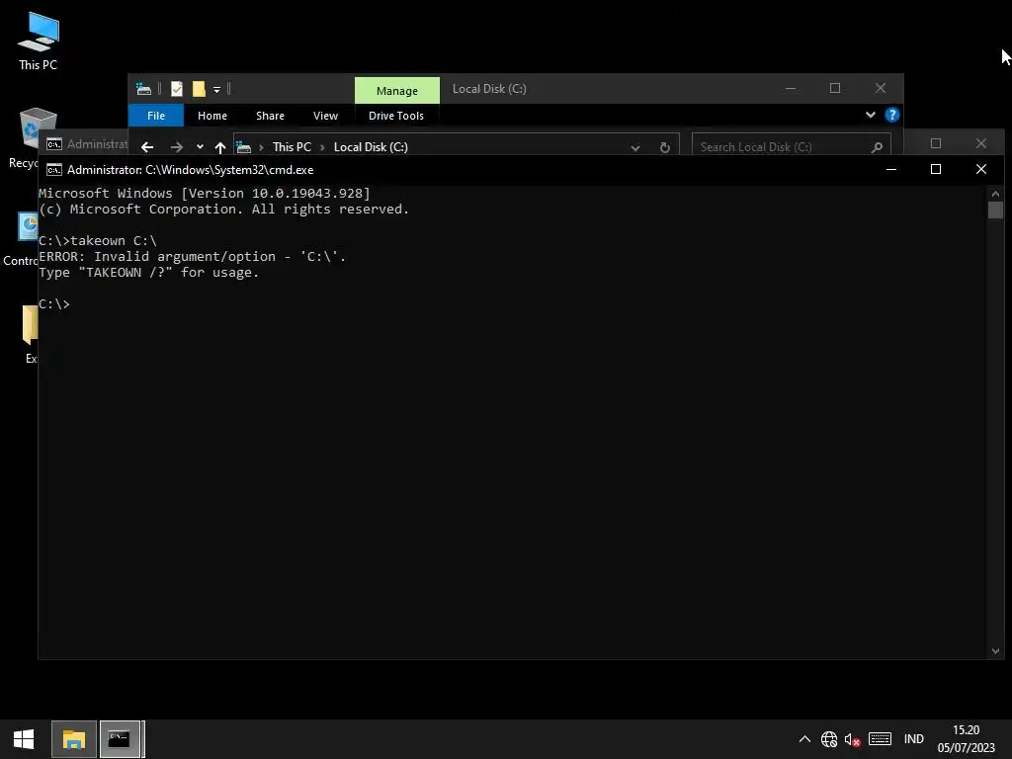Go back in File Explorer

coord(147,147)
